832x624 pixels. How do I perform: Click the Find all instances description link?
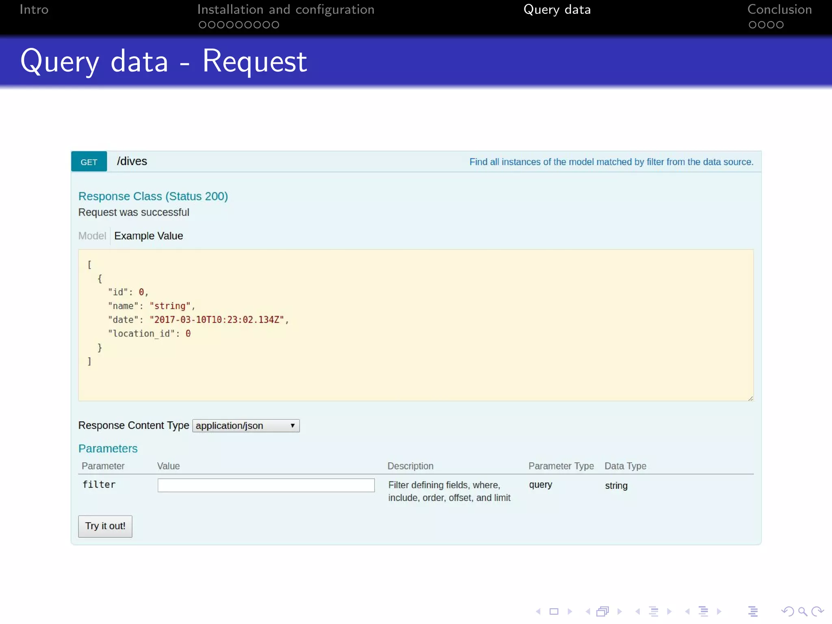click(x=611, y=162)
